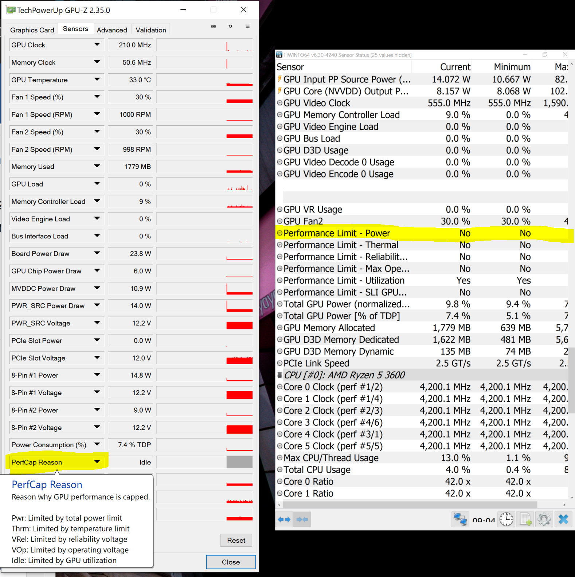Click the Minimum column header in HWiNFO
Viewport: 575px width, 577px height.
tap(502, 67)
